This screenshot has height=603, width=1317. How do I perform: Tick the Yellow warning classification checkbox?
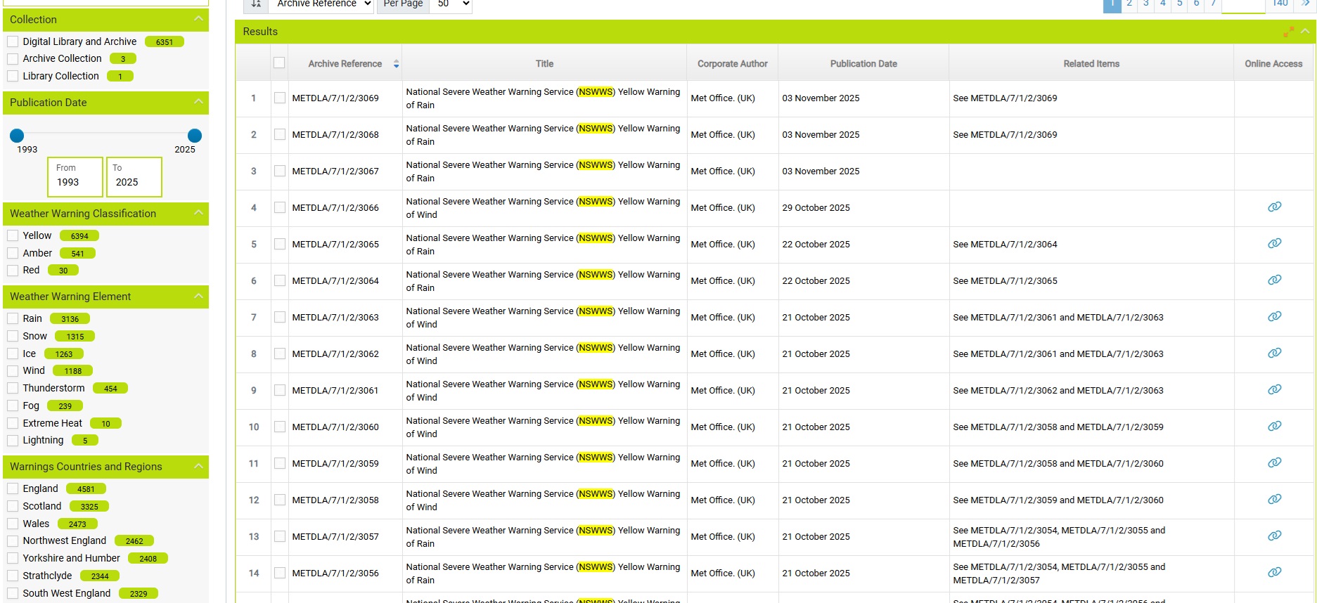tap(13, 235)
